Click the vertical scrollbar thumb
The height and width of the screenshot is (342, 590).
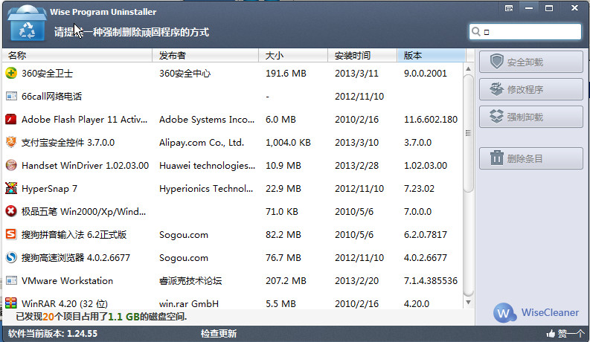point(468,133)
